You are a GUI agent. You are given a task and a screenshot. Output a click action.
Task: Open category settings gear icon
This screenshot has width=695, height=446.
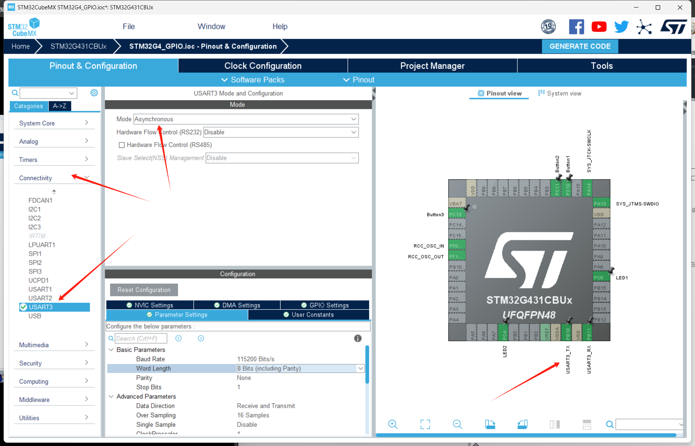coord(94,92)
